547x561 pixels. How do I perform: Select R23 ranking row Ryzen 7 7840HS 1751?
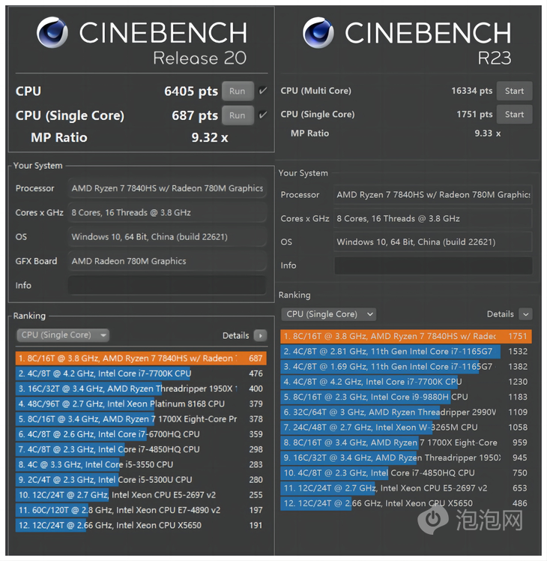406,336
